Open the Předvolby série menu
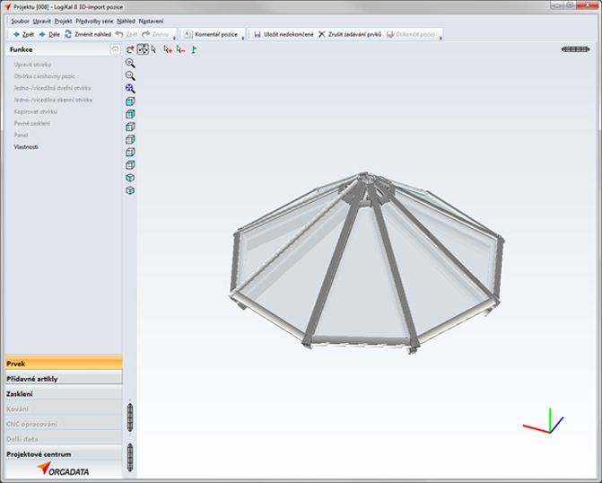Screen dimensions: 602x483 (94, 22)
